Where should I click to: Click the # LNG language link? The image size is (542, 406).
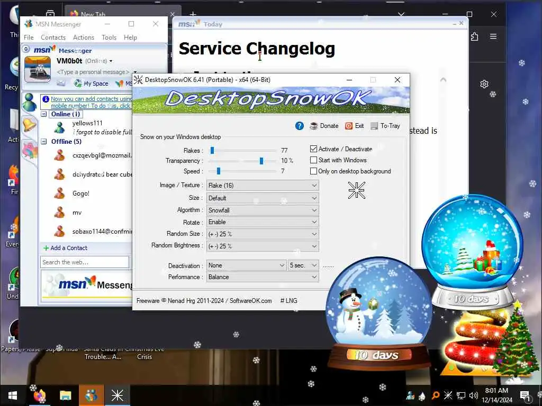pyautogui.click(x=288, y=301)
